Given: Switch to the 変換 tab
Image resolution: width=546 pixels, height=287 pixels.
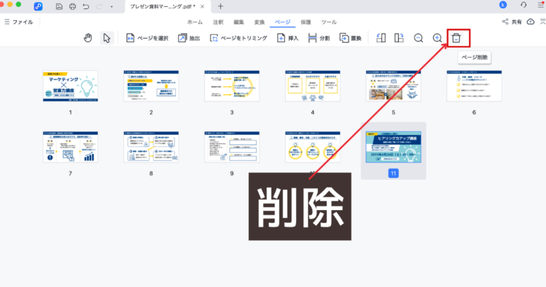Looking at the screenshot, I should 259,22.
